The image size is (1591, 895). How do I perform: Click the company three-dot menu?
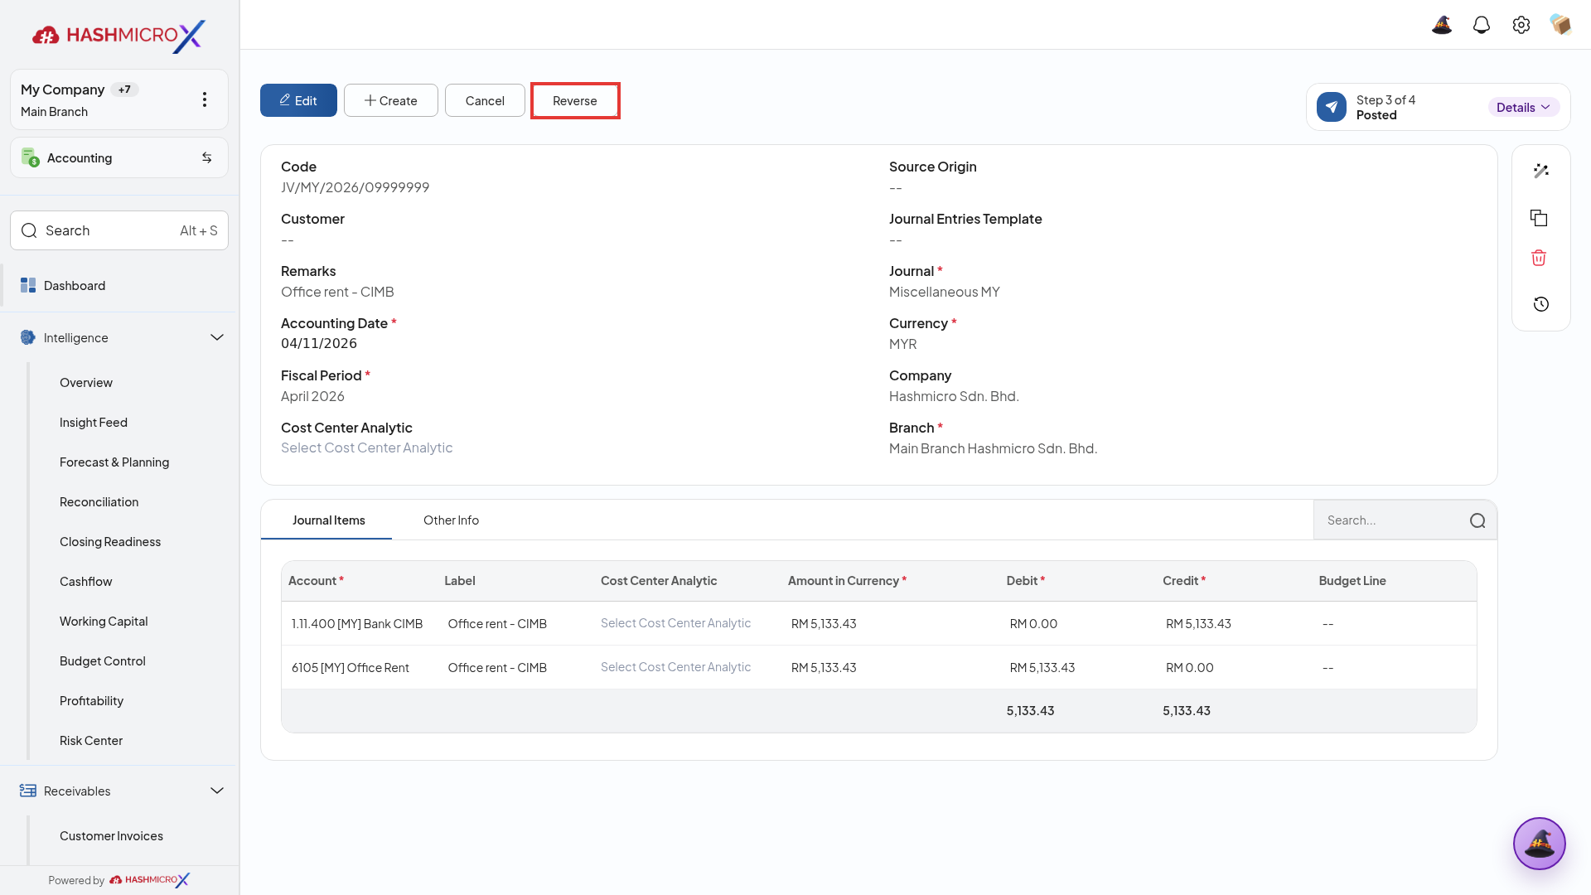(205, 99)
